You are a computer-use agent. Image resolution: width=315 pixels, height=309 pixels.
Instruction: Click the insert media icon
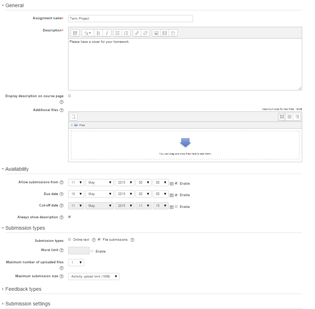coord(164,33)
